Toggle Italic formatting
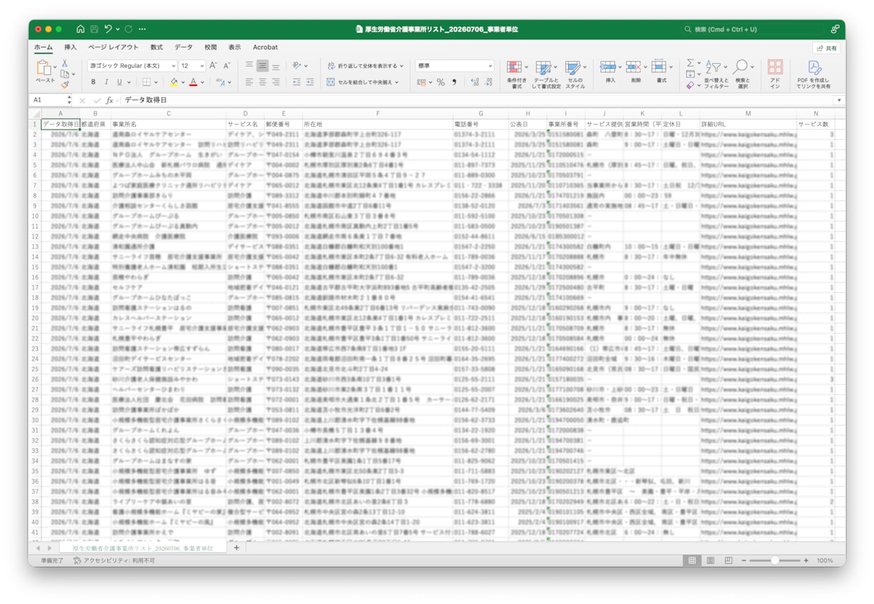874x604 pixels. pos(106,82)
